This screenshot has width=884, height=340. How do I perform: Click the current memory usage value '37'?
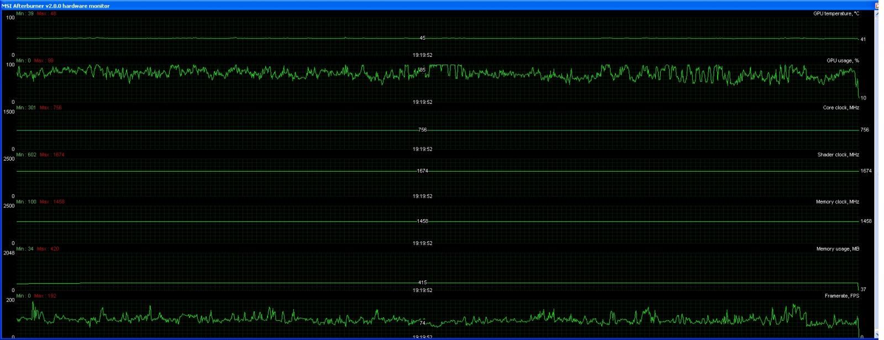coord(863,290)
